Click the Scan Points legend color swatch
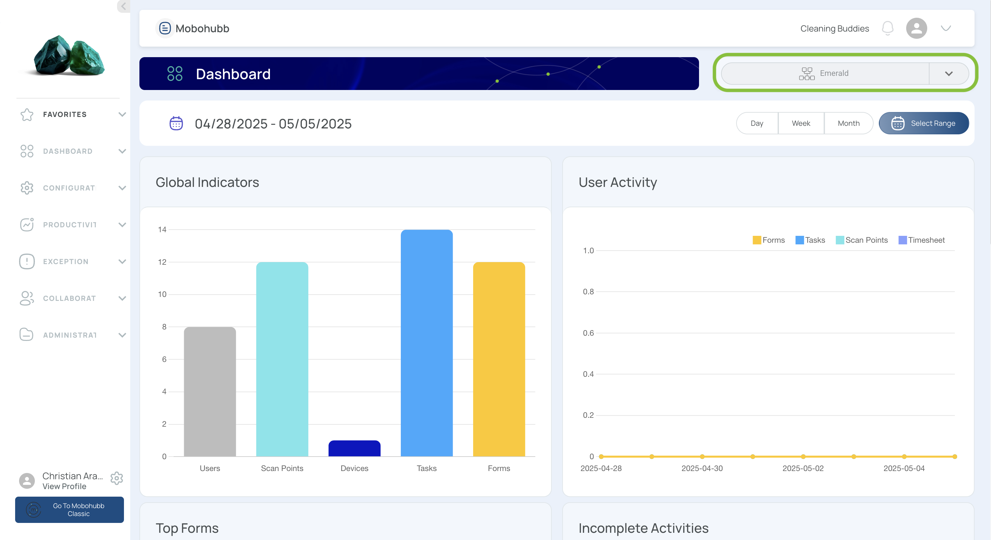Image resolution: width=991 pixels, height=540 pixels. [840, 240]
